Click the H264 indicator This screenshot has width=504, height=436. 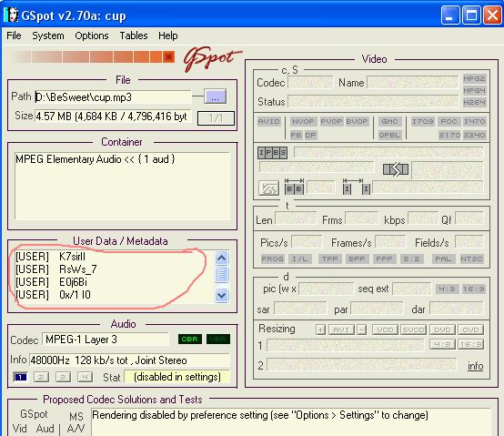coord(474,103)
